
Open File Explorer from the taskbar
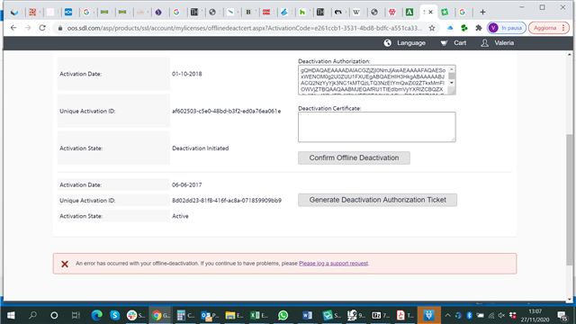[x=234, y=315]
